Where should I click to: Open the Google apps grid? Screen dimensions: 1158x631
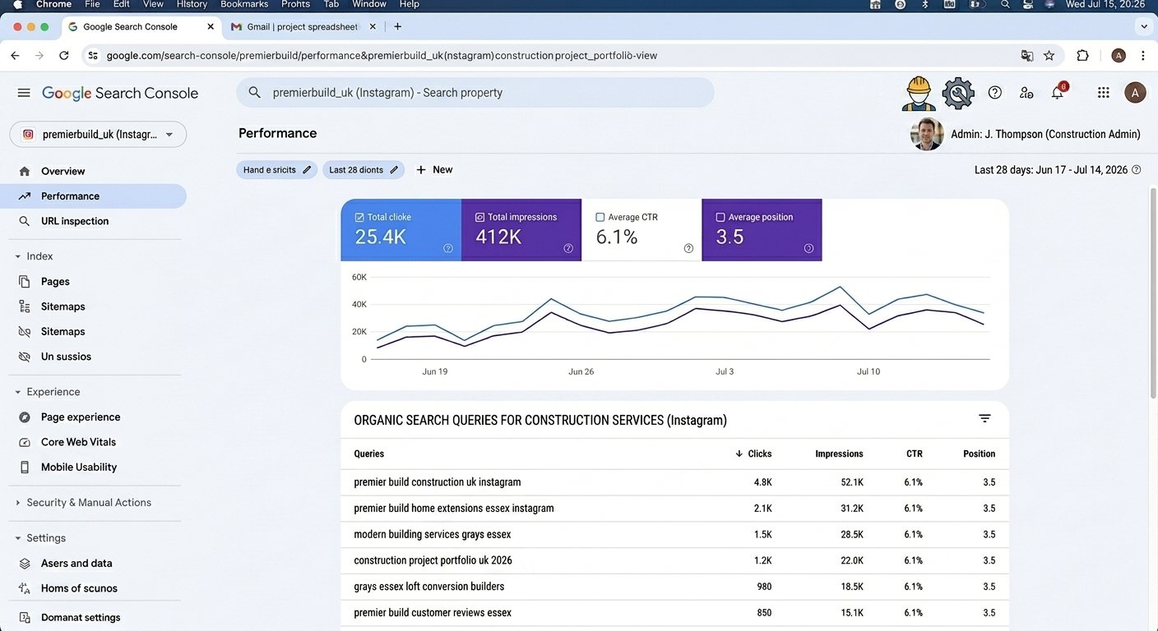[1104, 93]
